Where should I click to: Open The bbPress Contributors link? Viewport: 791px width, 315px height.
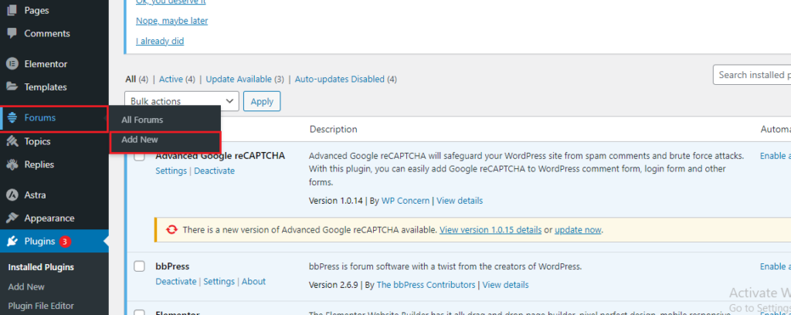point(426,285)
